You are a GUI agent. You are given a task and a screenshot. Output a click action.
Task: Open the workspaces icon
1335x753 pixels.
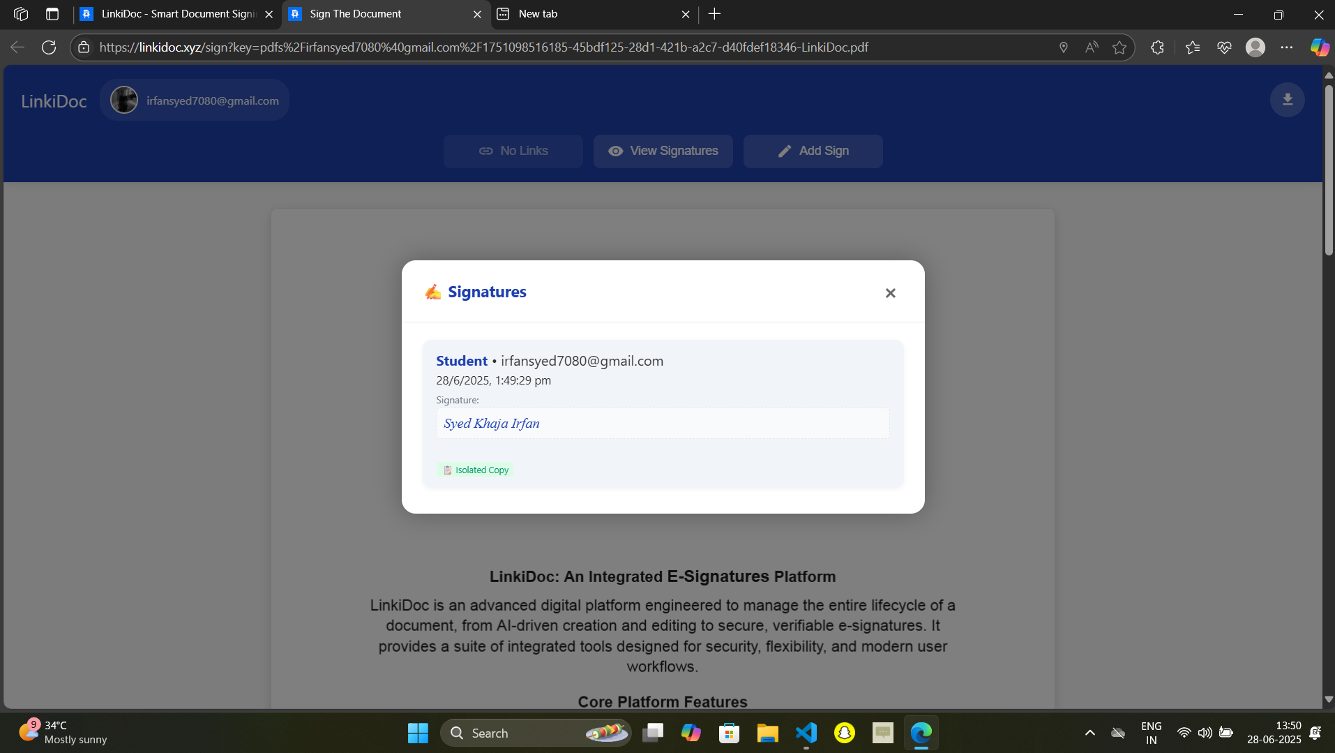click(x=21, y=14)
